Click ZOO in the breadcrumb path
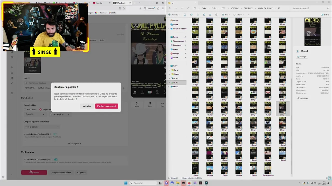Viewport: 332px width, 186px height. point(223,8)
